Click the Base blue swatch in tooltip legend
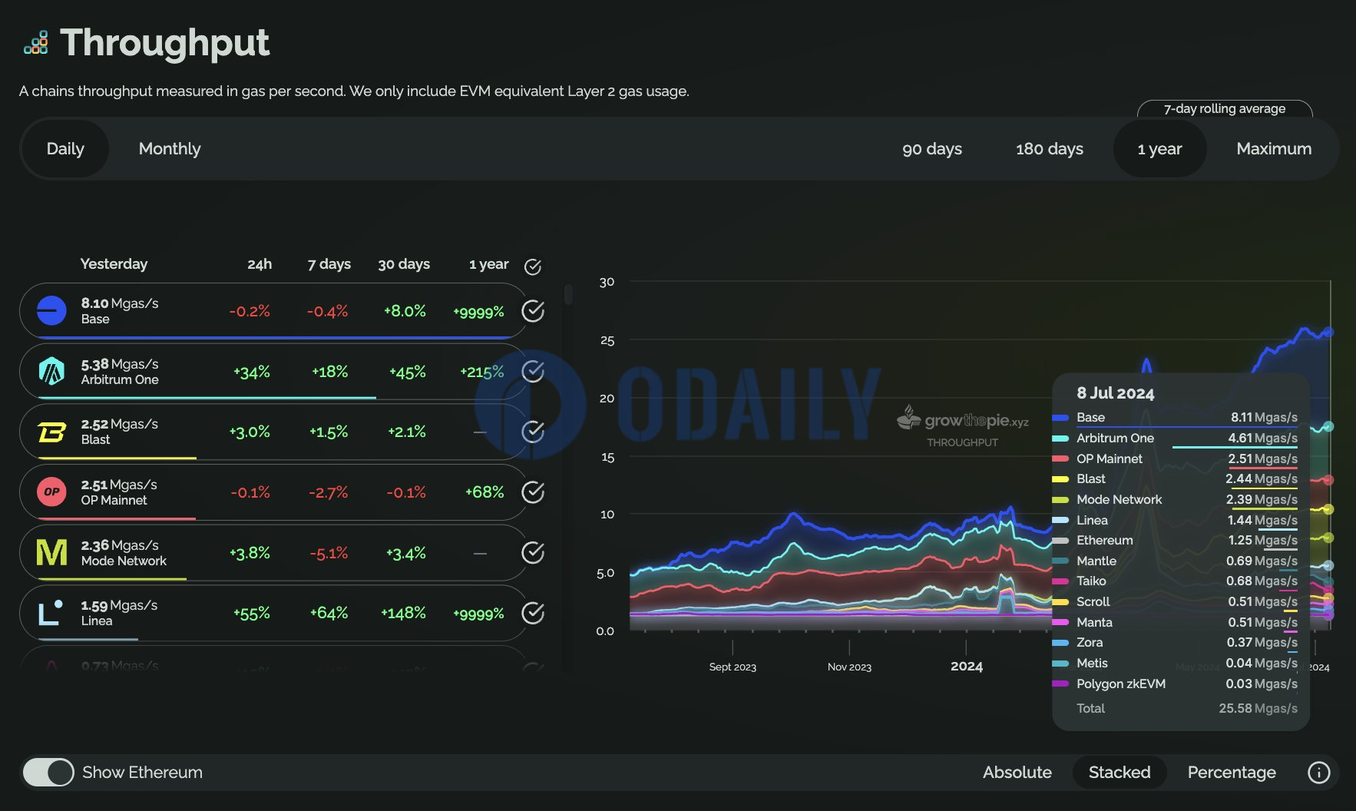 click(x=1060, y=418)
